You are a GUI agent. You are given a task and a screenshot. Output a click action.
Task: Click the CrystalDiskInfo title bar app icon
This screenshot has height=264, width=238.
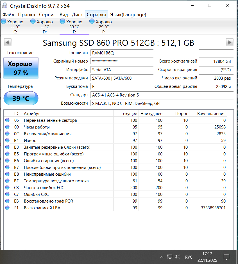point(4,6)
